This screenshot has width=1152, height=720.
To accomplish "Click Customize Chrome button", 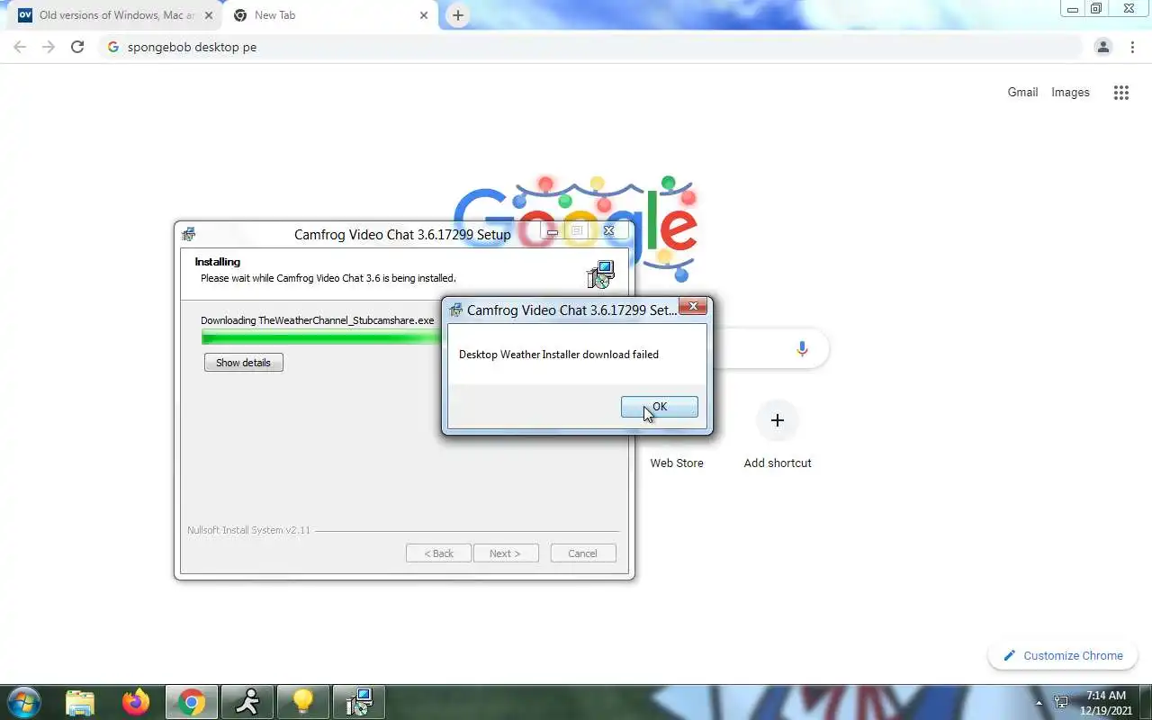I will pos(1062,655).
